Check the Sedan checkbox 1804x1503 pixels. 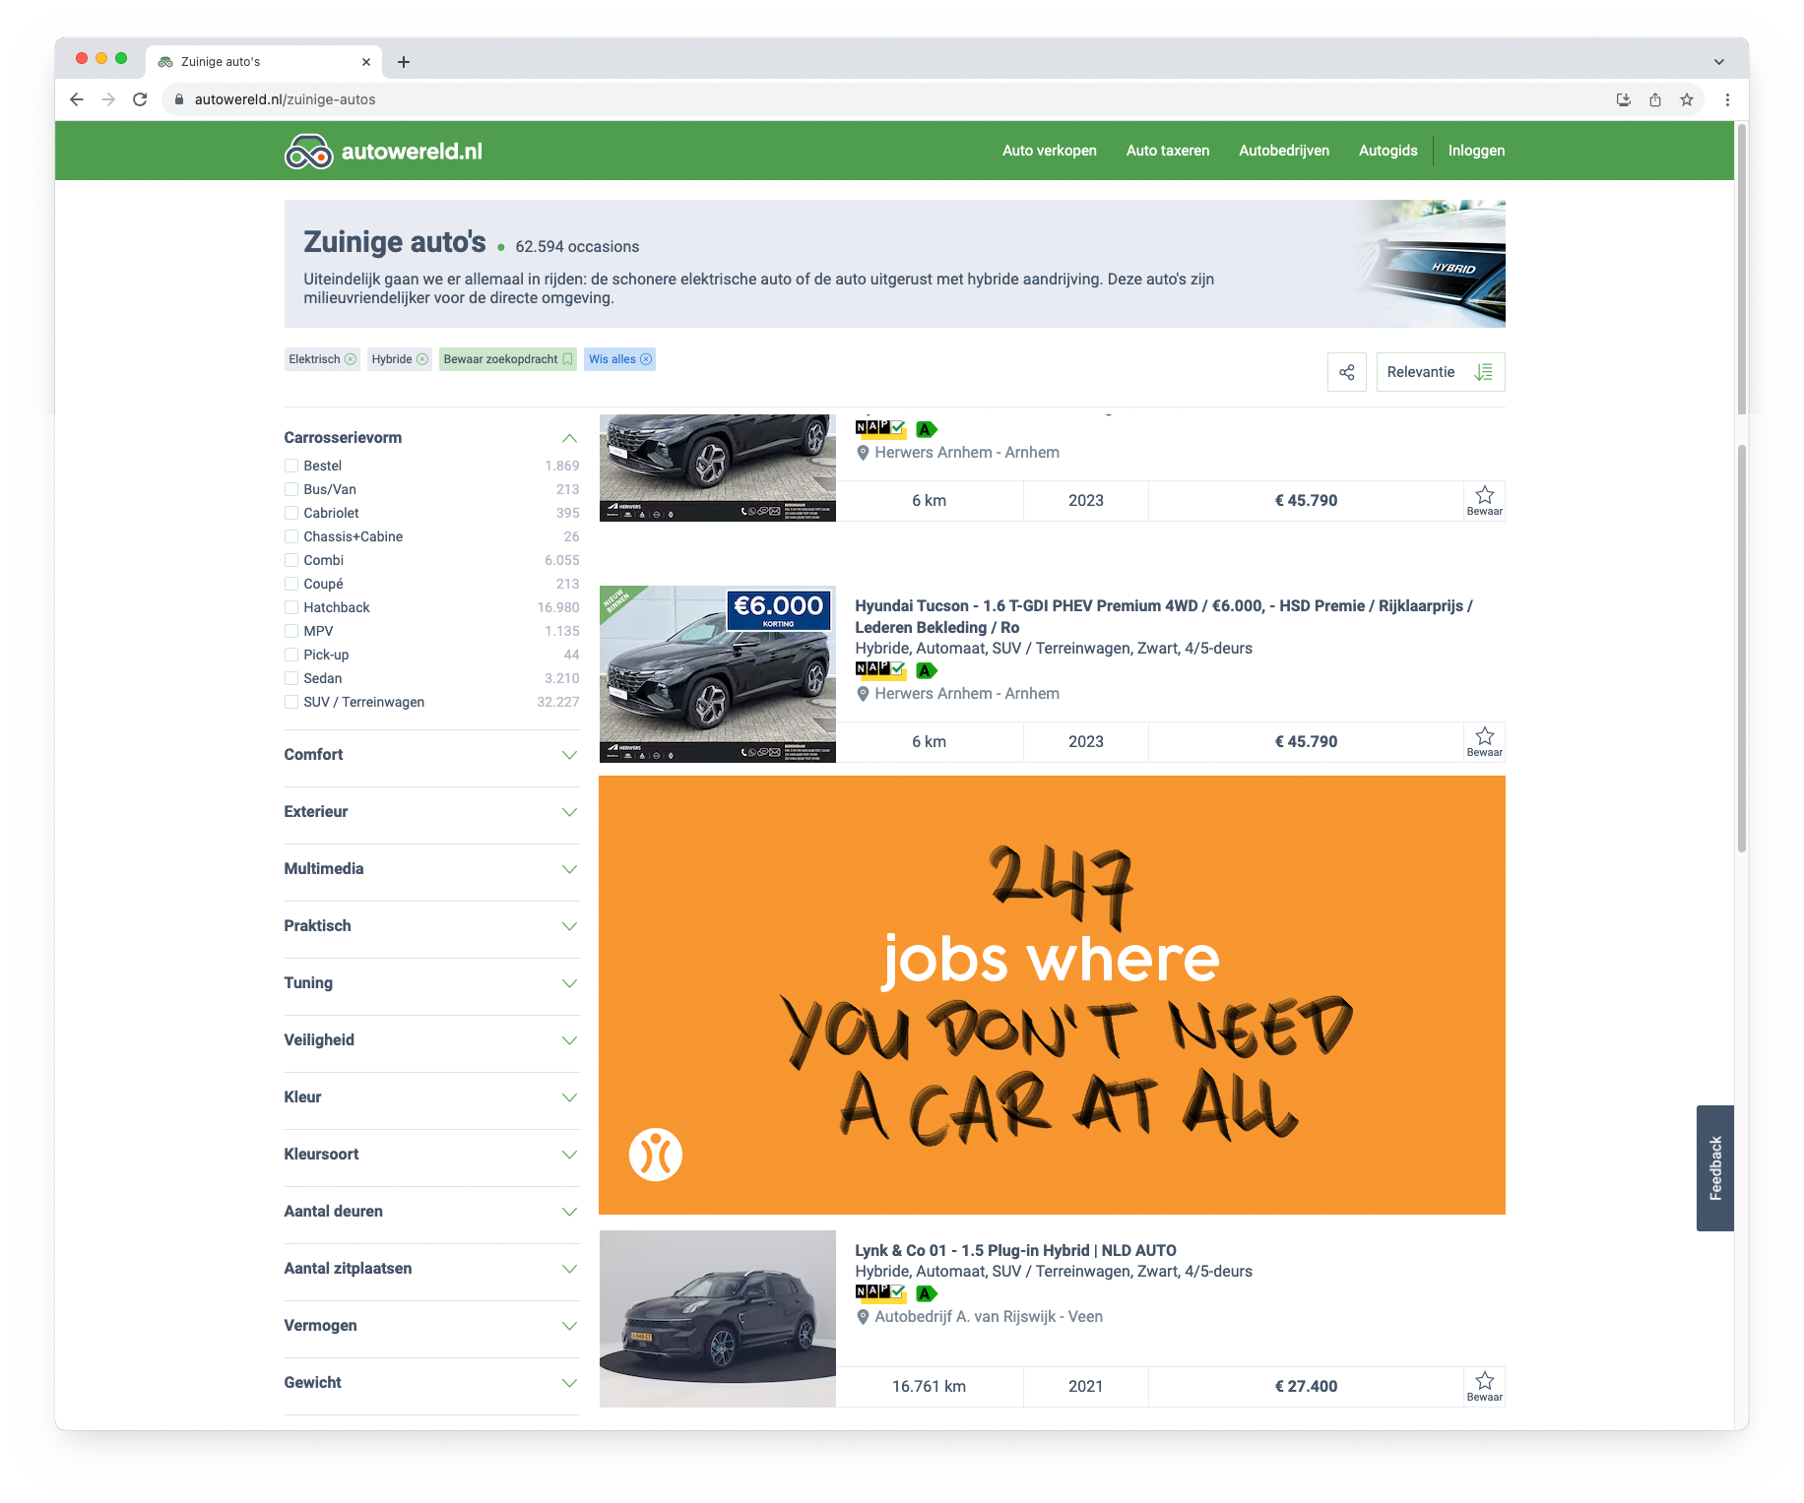coord(291,678)
